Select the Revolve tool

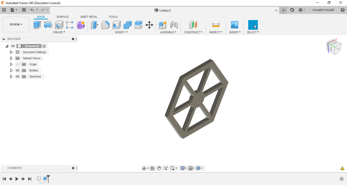pyautogui.click(x=48, y=25)
